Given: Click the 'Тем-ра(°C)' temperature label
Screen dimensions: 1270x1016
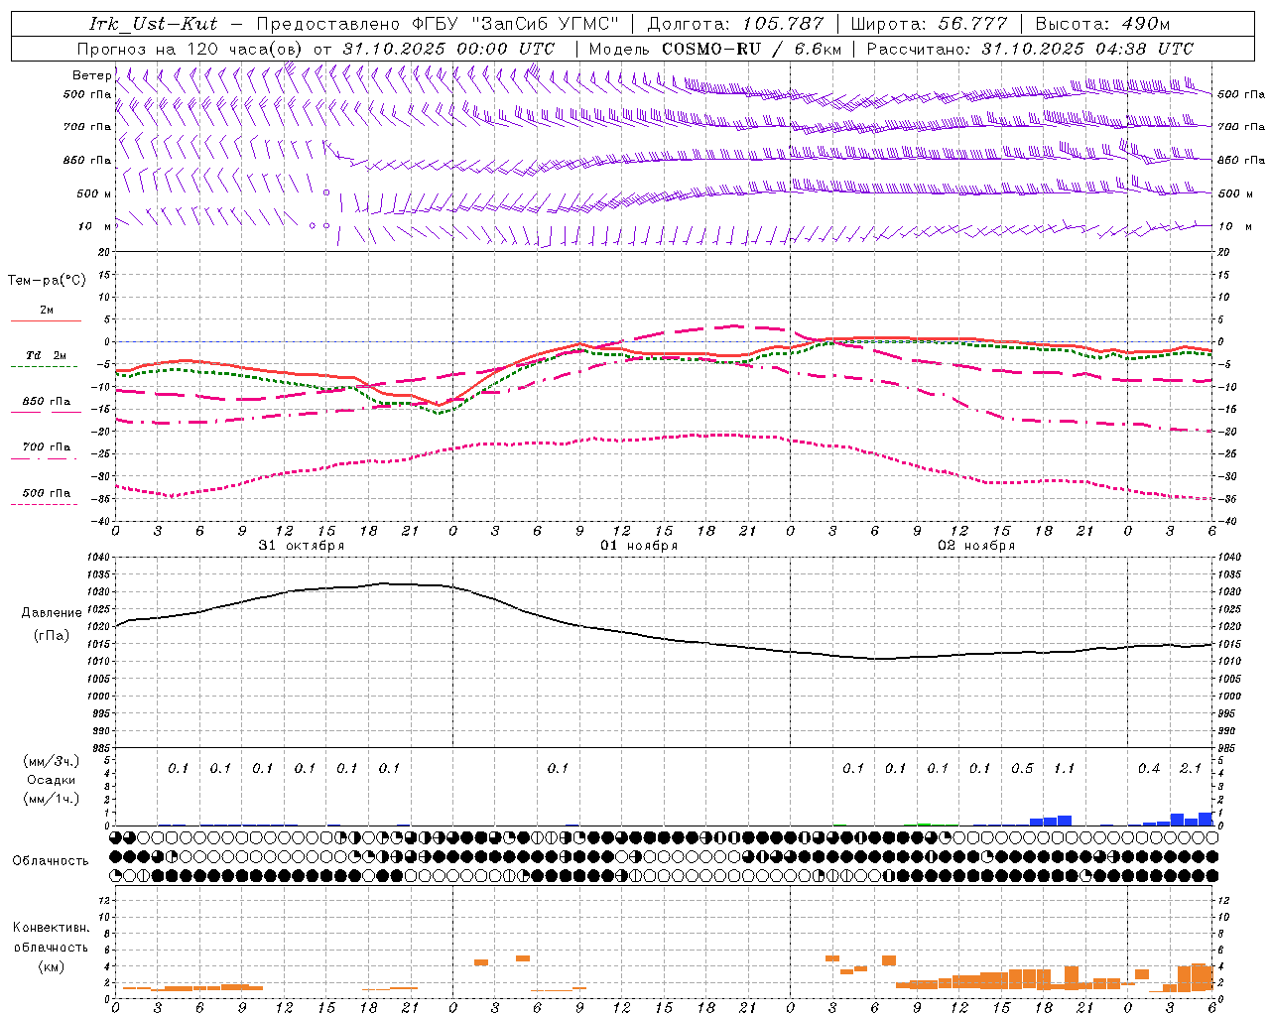Looking at the screenshot, I should coord(47,281).
